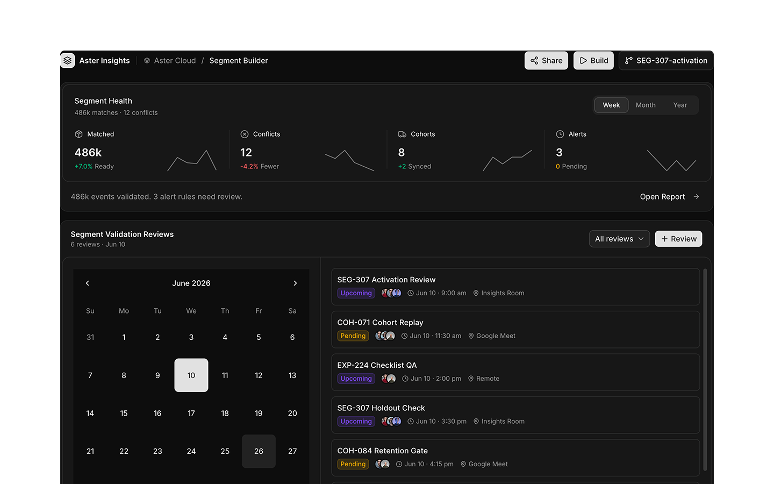Click the Matched sparkline chart
The height and width of the screenshot is (484, 774).
pyautogui.click(x=192, y=160)
